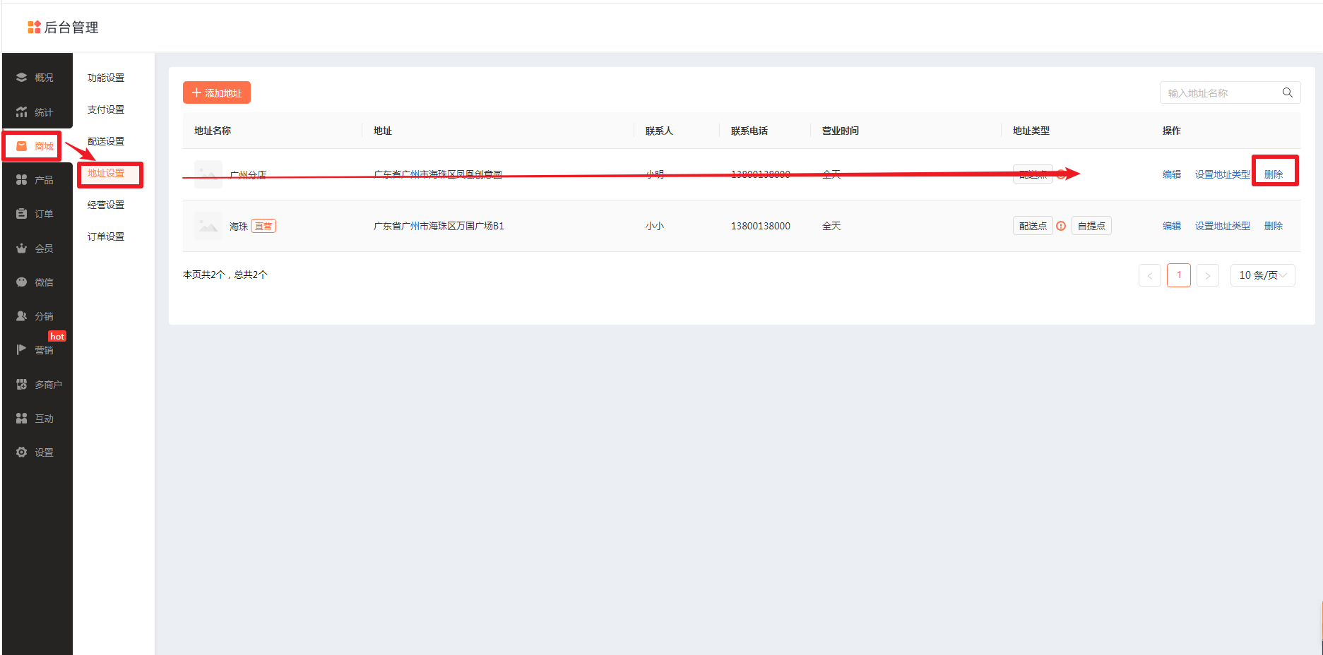Go to 经营设置 submenu
This screenshot has width=1323, height=655.
point(106,205)
